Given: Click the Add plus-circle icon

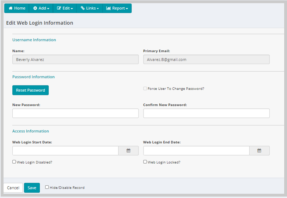Looking at the screenshot, I should pos(35,8).
